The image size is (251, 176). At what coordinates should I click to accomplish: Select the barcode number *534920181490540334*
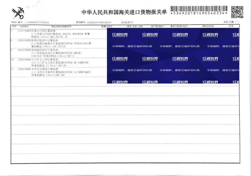tap(199, 13)
